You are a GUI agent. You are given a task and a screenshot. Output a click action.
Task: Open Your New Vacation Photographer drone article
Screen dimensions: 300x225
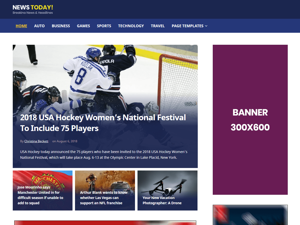(167, 190)
